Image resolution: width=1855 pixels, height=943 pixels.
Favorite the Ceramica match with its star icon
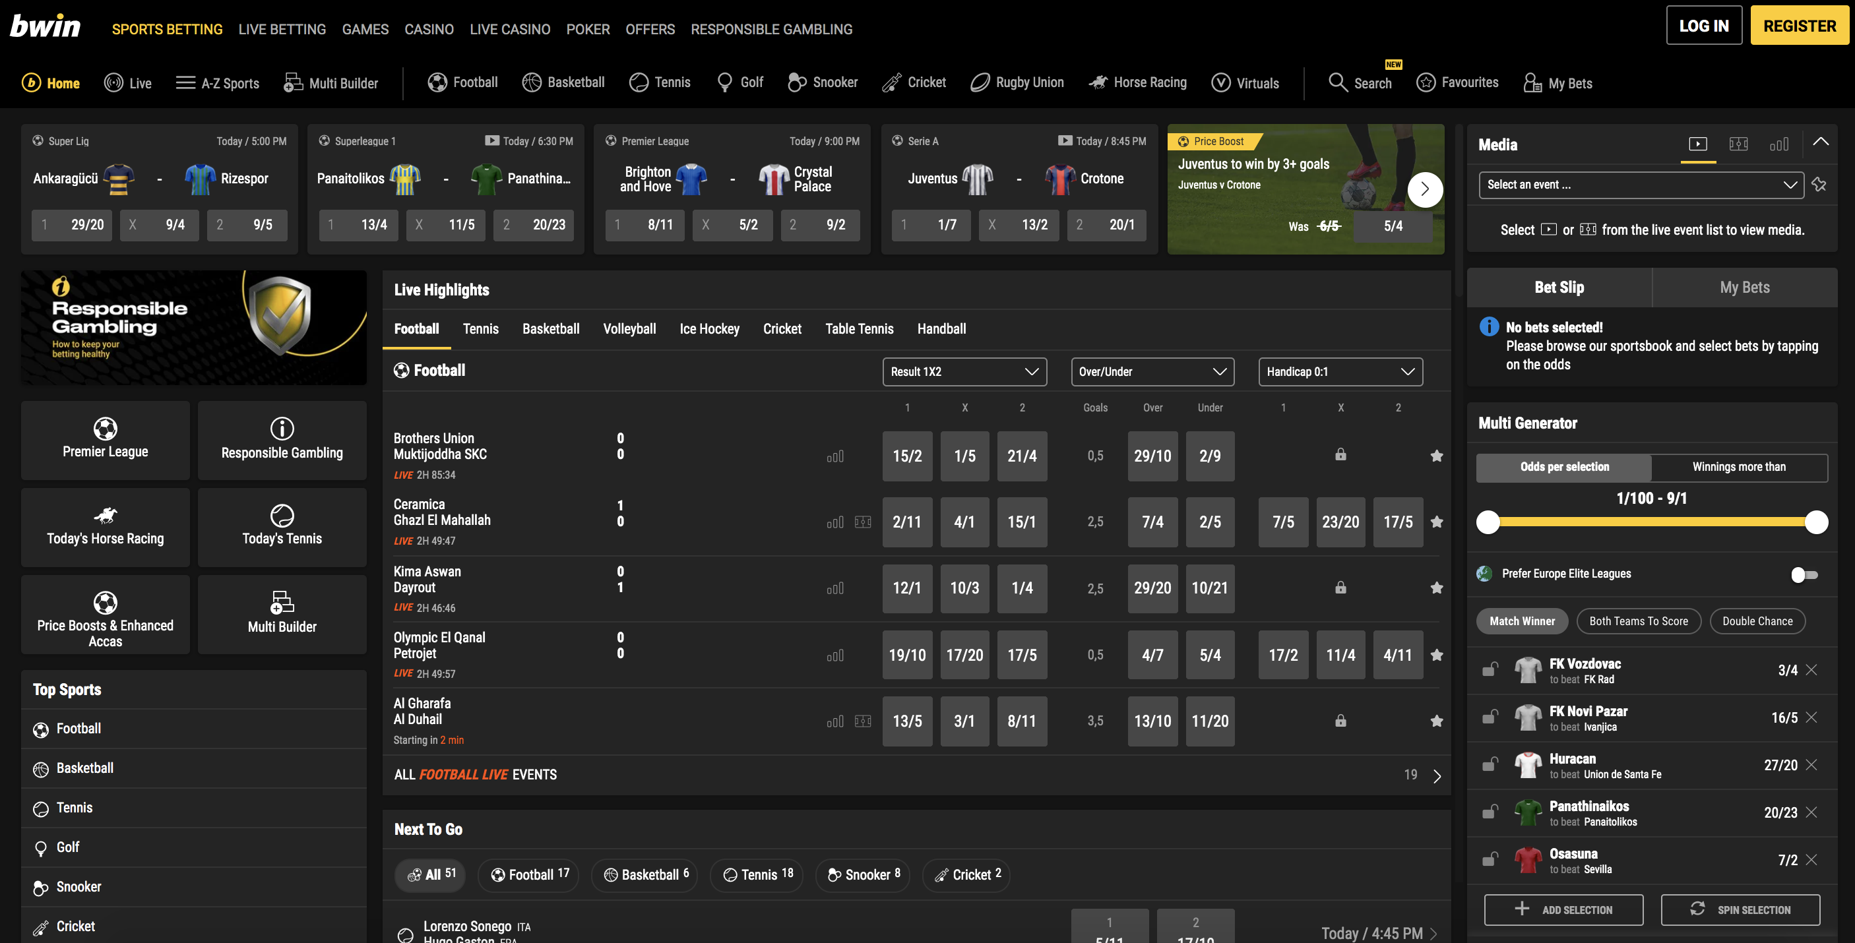click(x=1437, y=522)
